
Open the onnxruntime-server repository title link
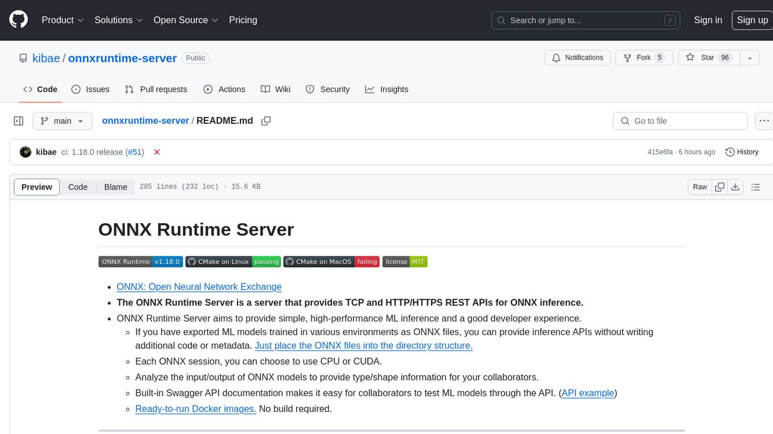(122, 58)
